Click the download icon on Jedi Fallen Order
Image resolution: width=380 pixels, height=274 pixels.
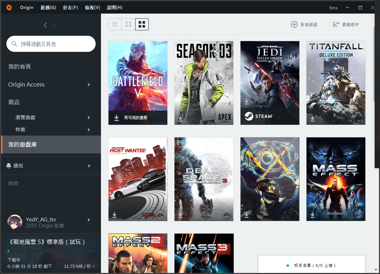(247, 101)
